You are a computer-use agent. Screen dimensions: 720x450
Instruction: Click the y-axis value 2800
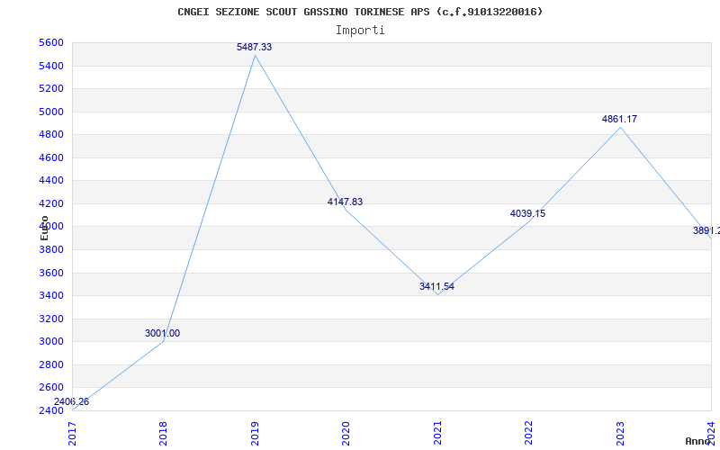point(51,365)
